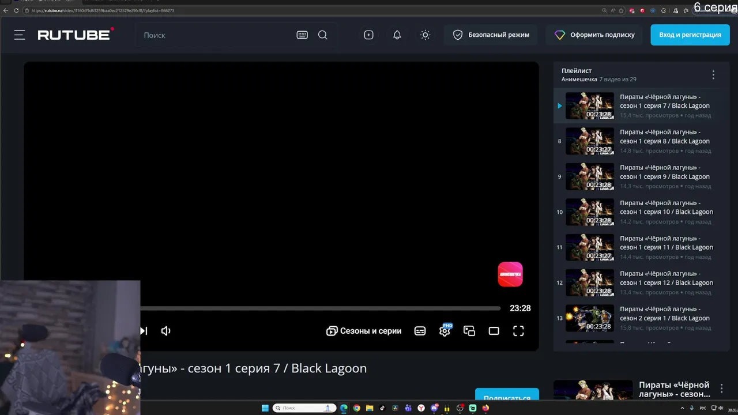Open the upload video plus icon
This screenshot has height=415, width=738.
tap(369, 35)
